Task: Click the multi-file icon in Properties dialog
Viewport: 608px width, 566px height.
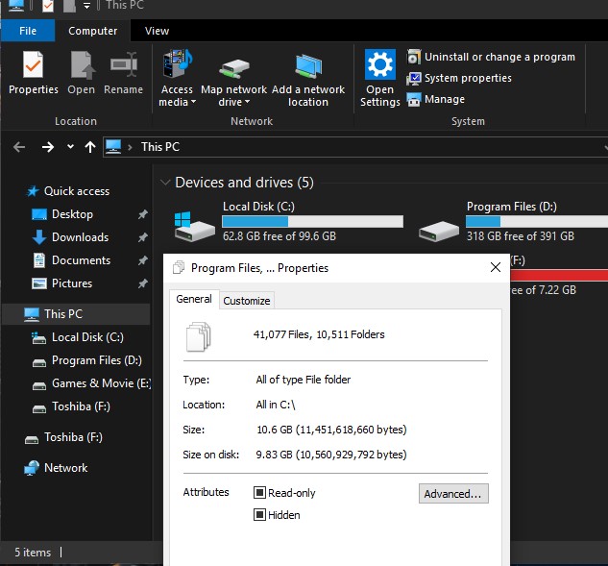Action: pos(199,336)
